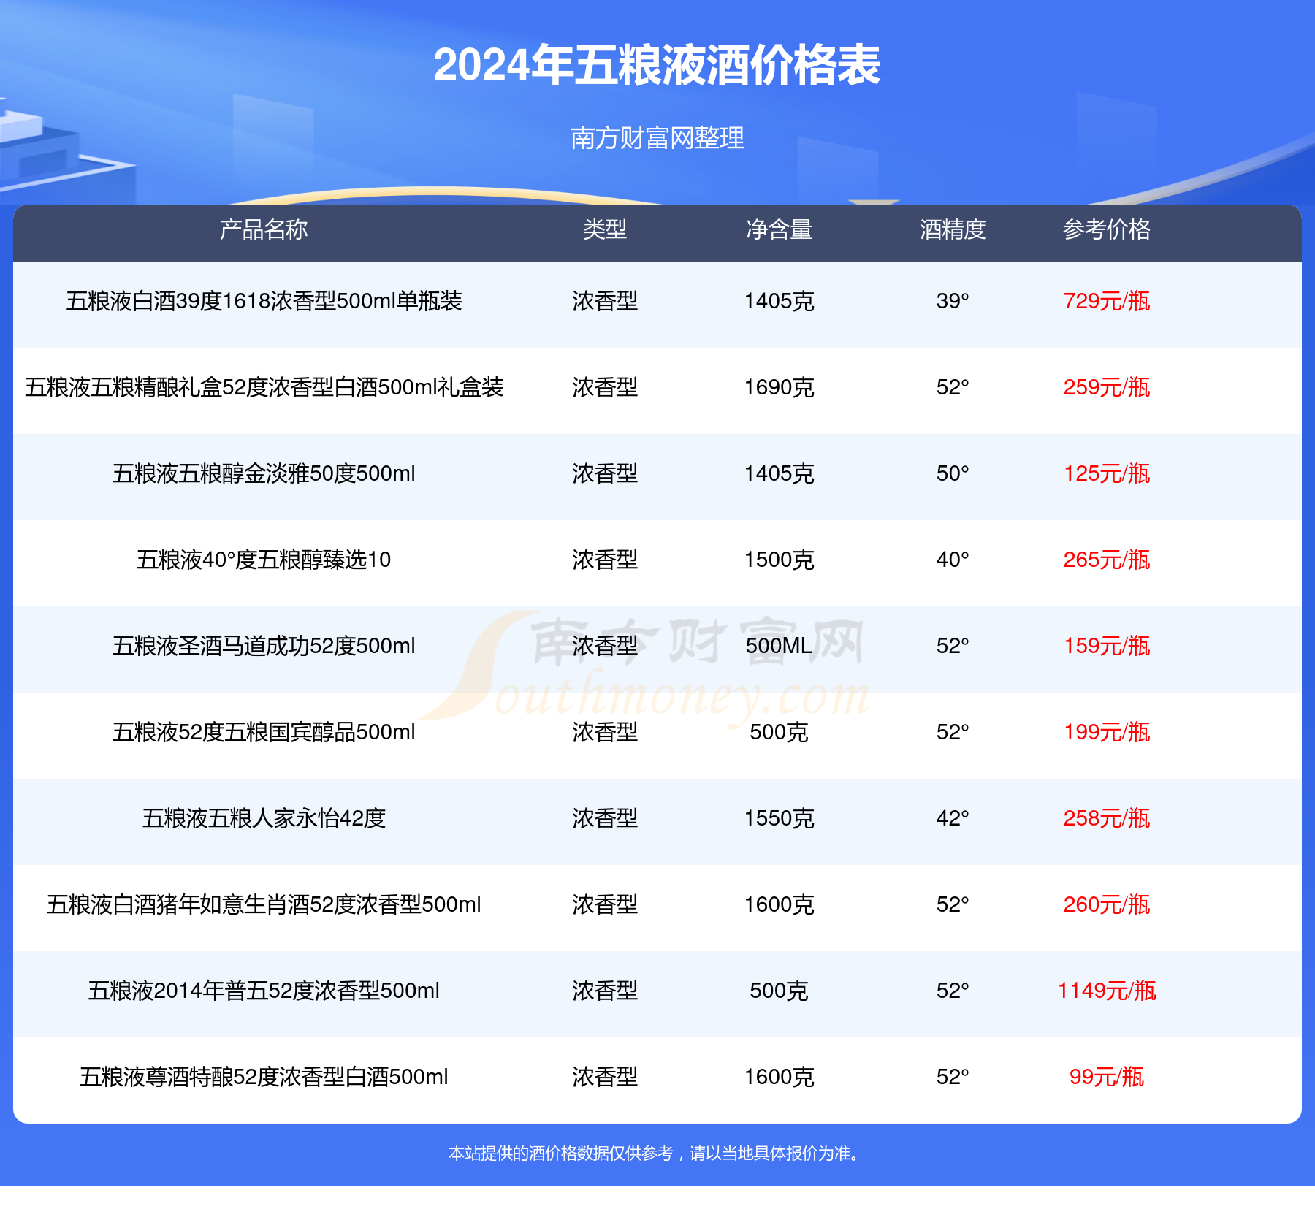Click 500克 in the 2014年普五 row
Image resolution: width=1315 pixels, height=1220 pixels.
(x=779, y=991)
